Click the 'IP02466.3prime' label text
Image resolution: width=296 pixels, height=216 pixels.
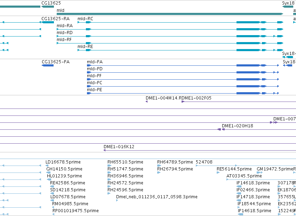pyautogui.click(x=253, y=190)
